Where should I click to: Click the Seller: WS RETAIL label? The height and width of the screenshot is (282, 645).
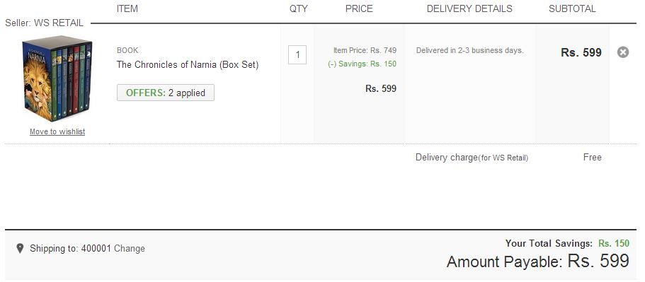(x=44, y=23)
